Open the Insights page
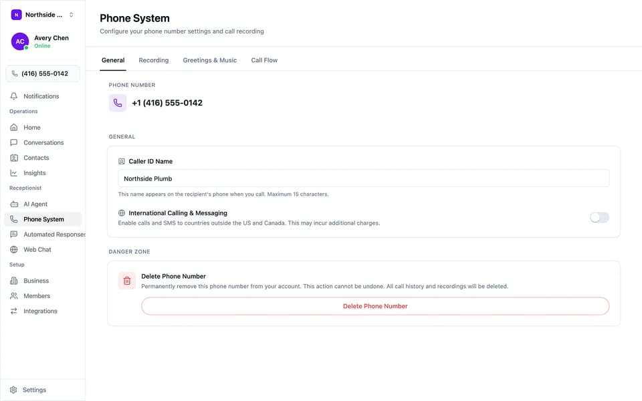The height and width of the screenshot is (401, 642). tap(43, 172)
